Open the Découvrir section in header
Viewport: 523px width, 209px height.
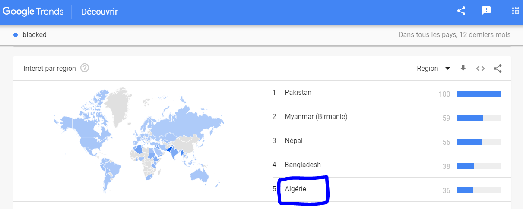(x=99, y=12)
